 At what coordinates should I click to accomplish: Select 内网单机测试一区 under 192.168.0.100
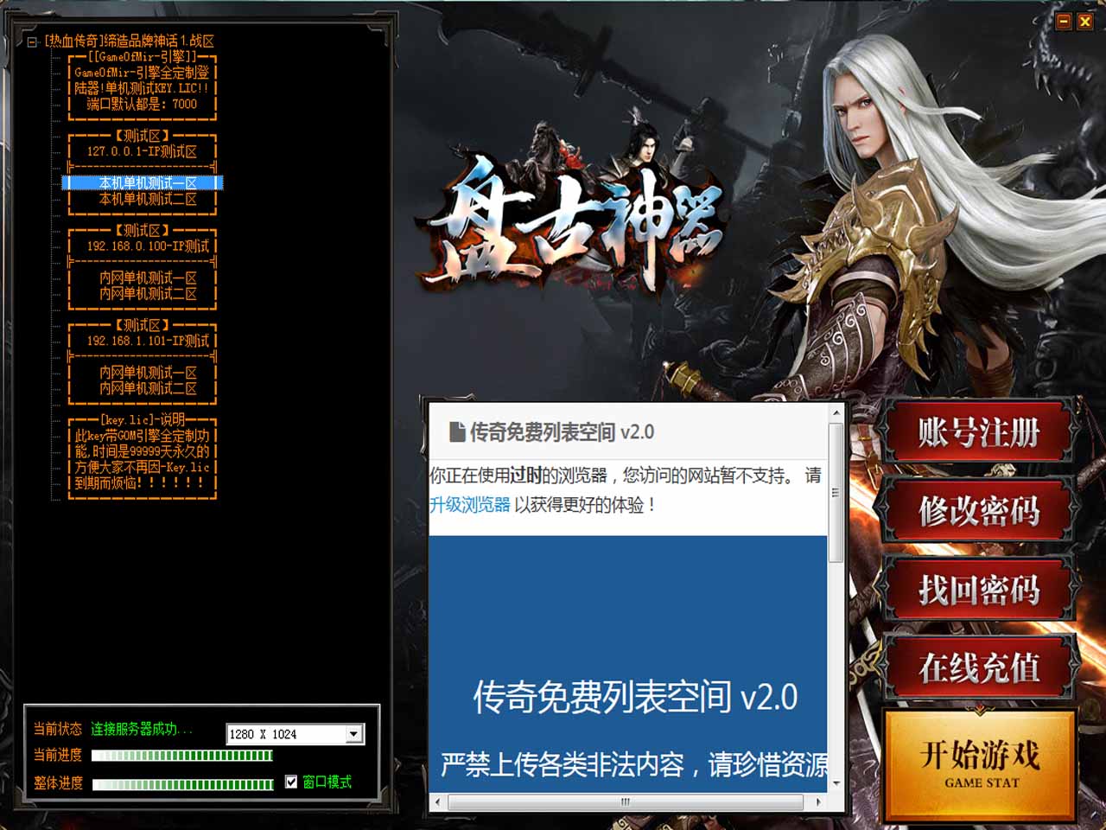pos(148,278)
